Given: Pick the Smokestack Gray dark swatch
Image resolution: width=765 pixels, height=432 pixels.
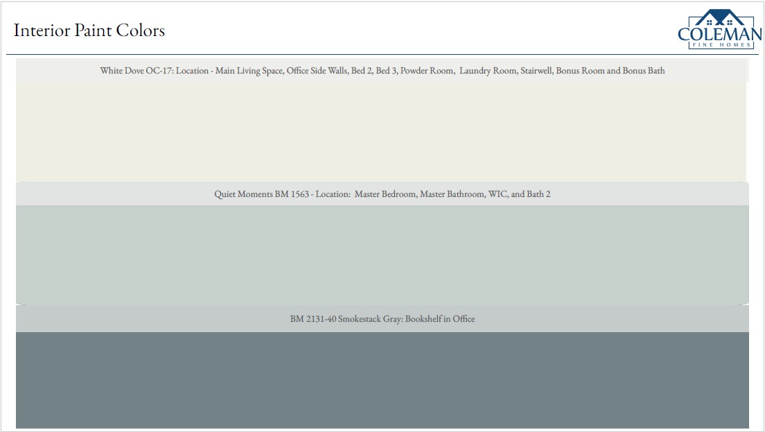Looking at the screenshot, I should click(x=381, y=380).
